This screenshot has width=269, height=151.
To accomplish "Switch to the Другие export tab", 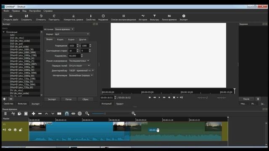I will (82, 39).
